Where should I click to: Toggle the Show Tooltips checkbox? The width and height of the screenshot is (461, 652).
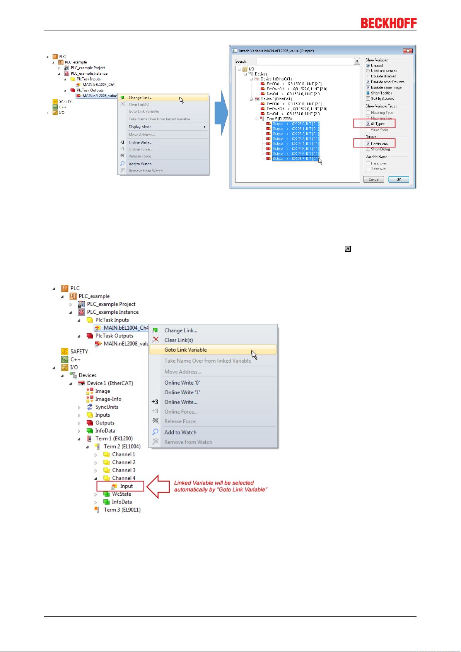pyautogui.click(x=368, y=93)
